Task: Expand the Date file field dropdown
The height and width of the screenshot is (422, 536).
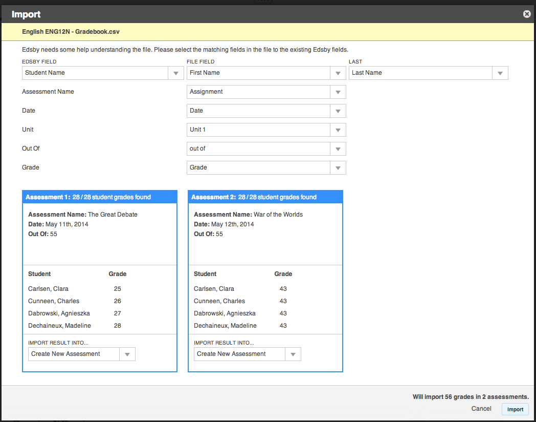Action: coord(338,111)
